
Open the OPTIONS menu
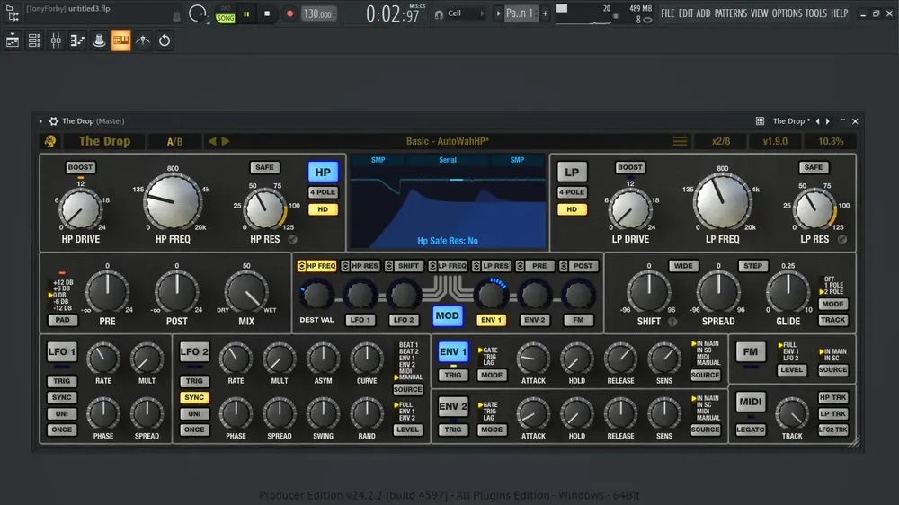(787, 13)
